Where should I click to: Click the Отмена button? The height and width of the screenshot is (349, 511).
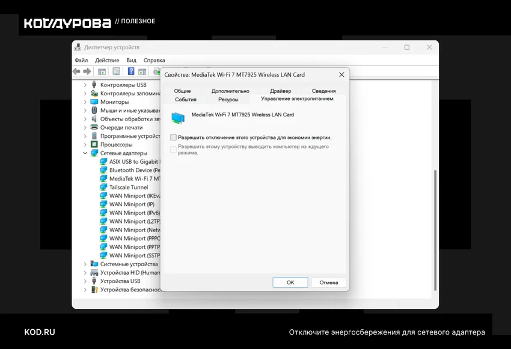pyautogui.click(x=328, y=282)
